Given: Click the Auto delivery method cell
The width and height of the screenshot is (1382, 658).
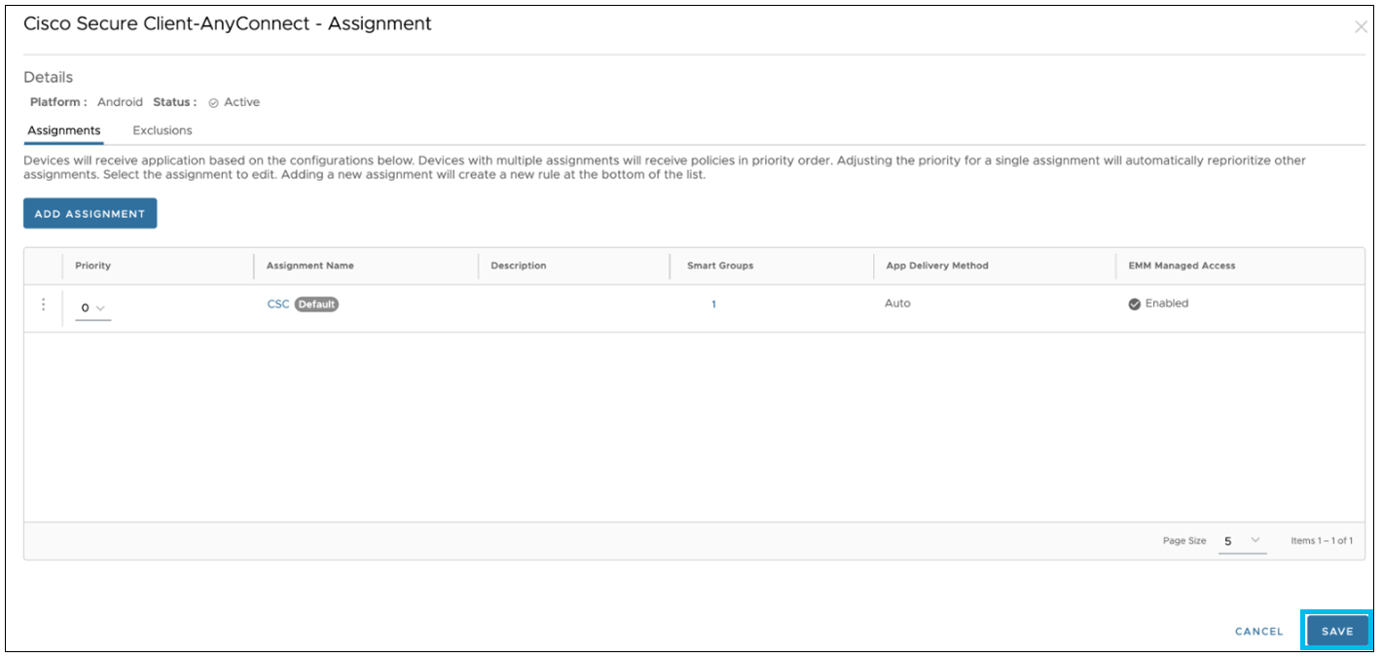Looking at the screenshot, I should point(897,304).
